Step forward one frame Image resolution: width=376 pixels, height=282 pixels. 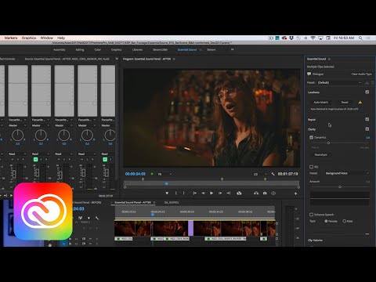coord(220,193)
